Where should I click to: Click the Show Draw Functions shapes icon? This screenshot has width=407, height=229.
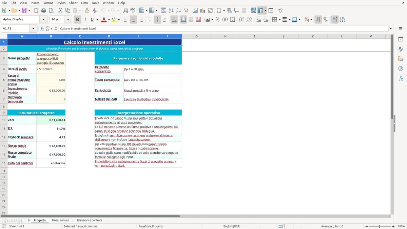tap(280, 11)
